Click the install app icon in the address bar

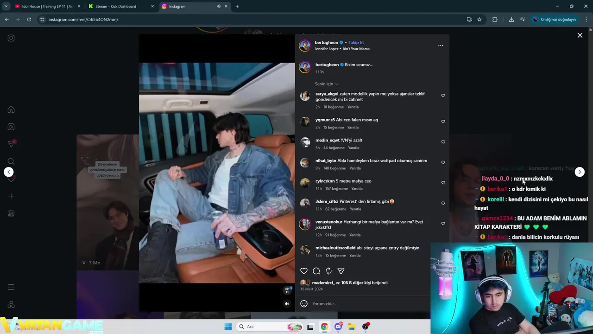coord(469,19)
